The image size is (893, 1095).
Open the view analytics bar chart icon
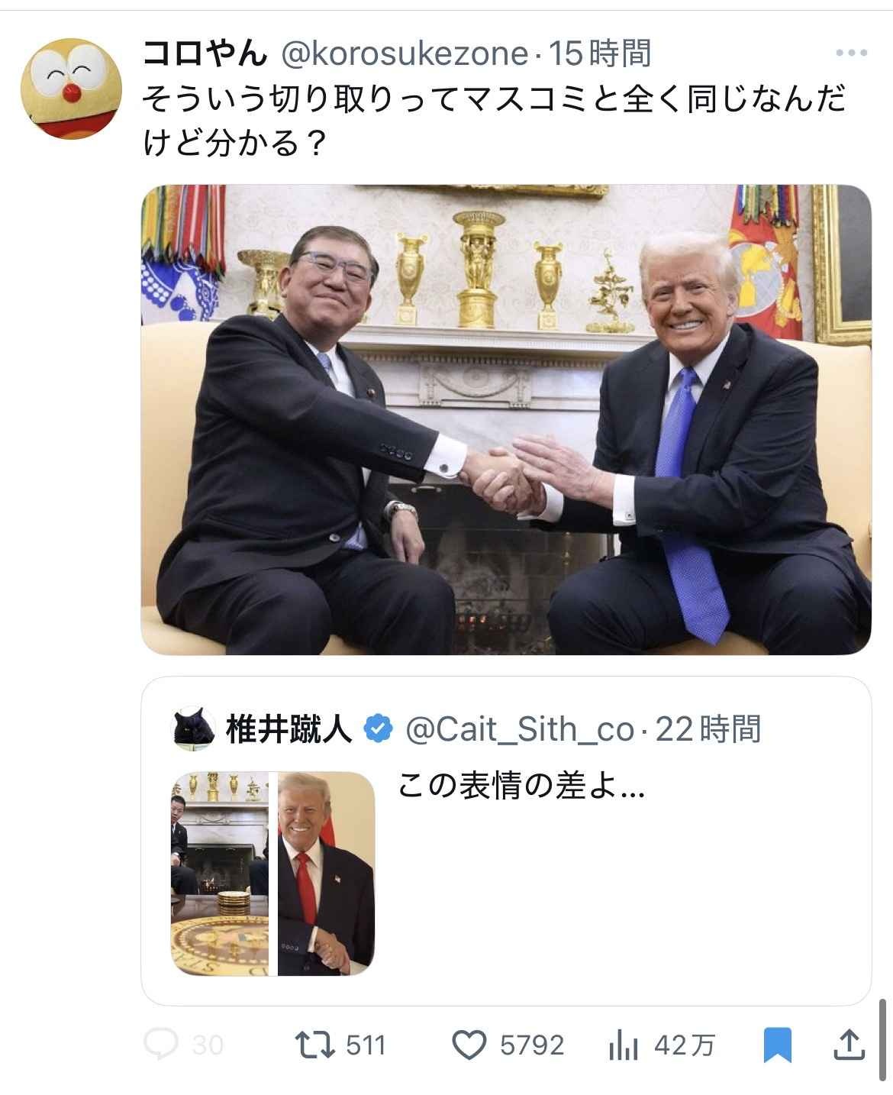coord(624,1045)
